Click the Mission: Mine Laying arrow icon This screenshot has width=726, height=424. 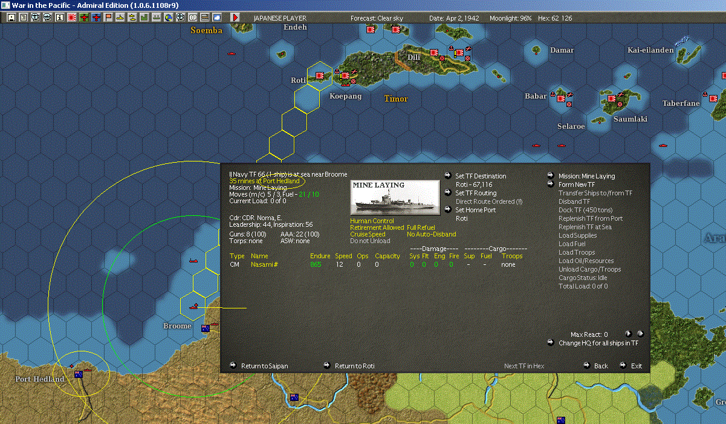pos(551,176)
